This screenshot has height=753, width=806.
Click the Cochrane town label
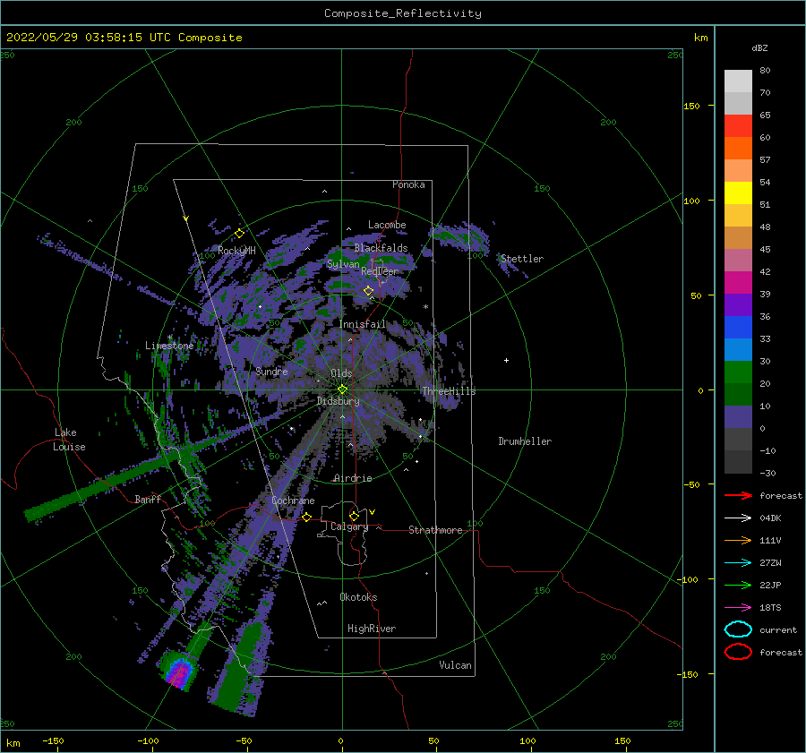tap(293, 501)
